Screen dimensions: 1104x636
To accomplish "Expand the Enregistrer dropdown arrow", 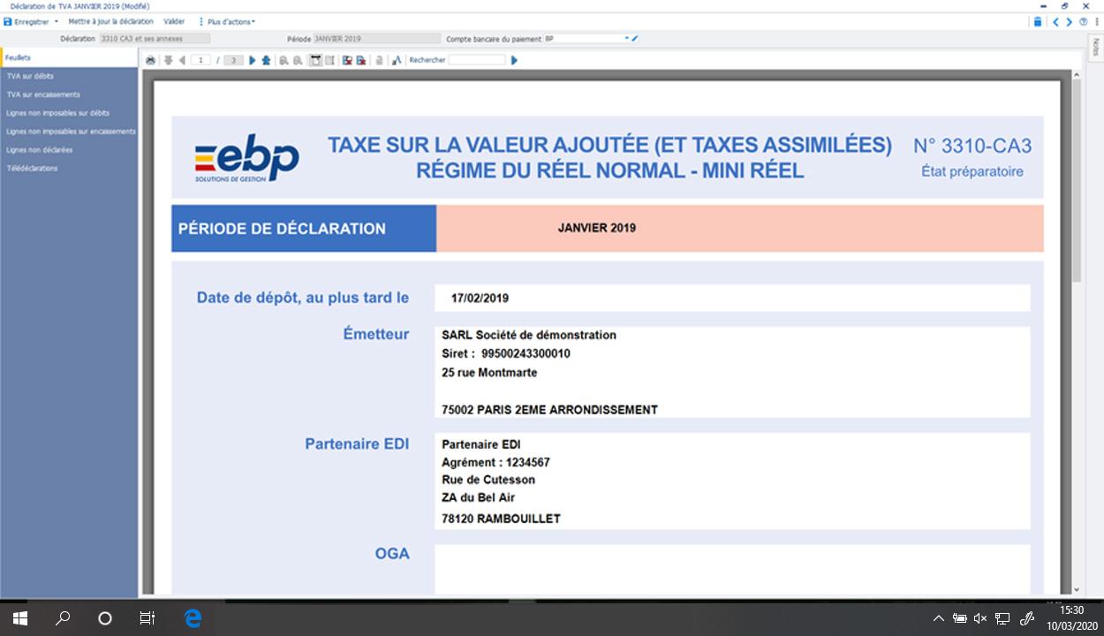I will (x=56, y=21).
